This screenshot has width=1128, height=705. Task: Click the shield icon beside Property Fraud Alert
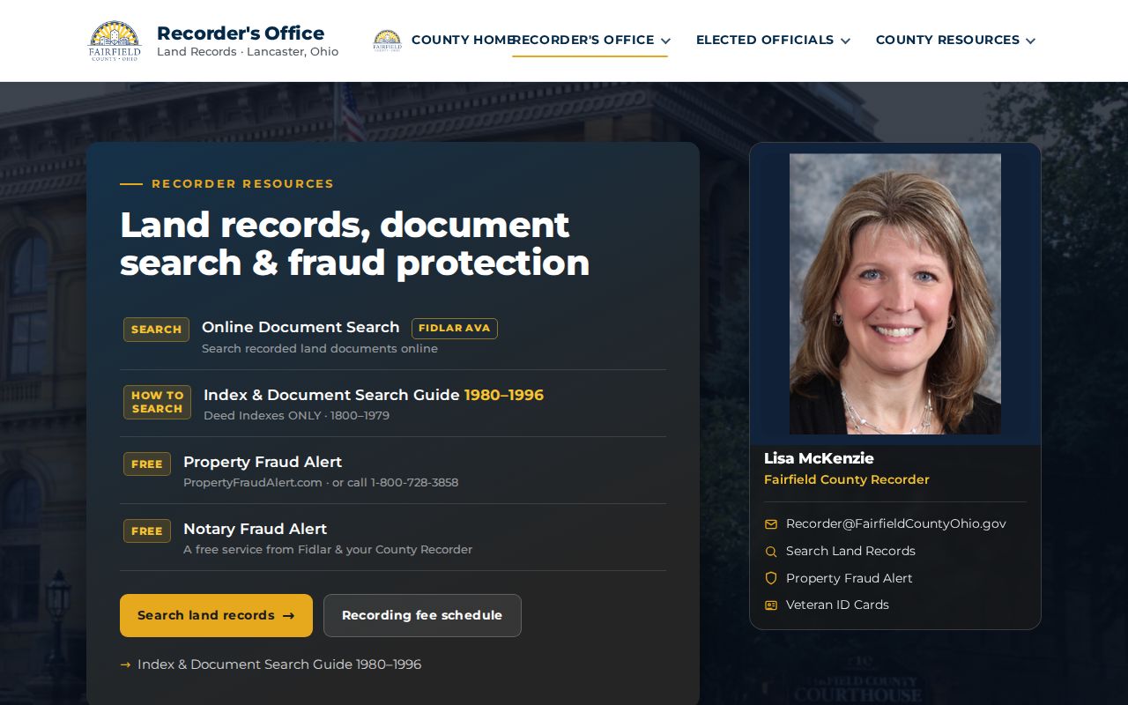coord(771,578)
